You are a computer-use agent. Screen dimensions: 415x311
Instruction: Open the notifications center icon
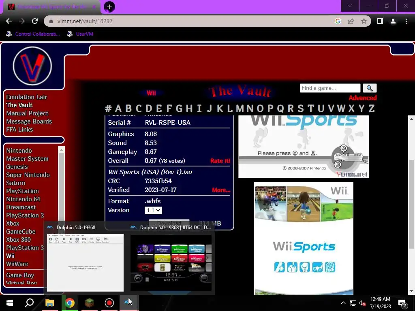[402, 303]
